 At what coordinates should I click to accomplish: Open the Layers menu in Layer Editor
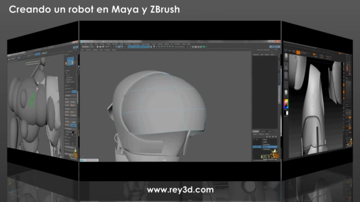(255, 134)
